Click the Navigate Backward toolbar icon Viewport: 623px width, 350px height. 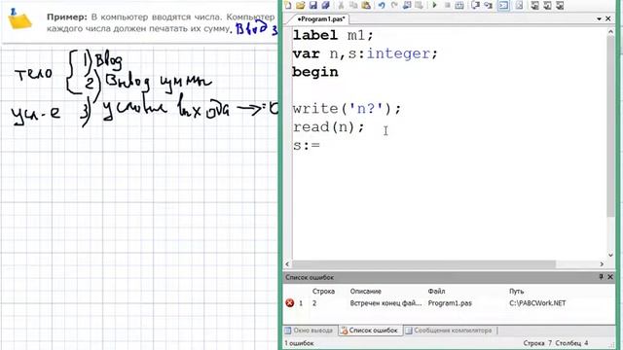tap(407, 5)
